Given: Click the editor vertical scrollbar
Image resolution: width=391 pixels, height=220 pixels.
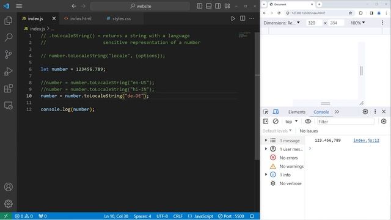Looking at the screenshot, I should pyautogui.click(x=257, y=96).
